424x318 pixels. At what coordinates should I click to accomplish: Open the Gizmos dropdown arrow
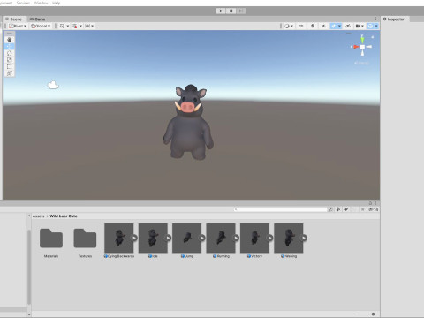pyautogui.click(x=376, y=26)
